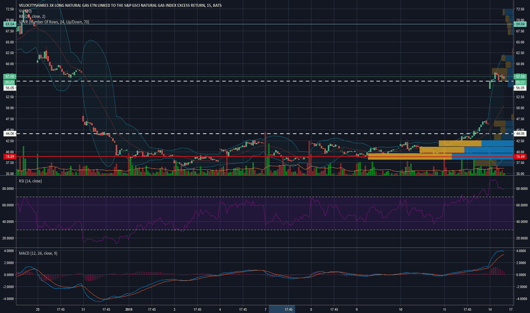Click the VelocityShares 3X Long Natural Gas chart title
The height and width of the screenshot is (313, 530).
120,6
